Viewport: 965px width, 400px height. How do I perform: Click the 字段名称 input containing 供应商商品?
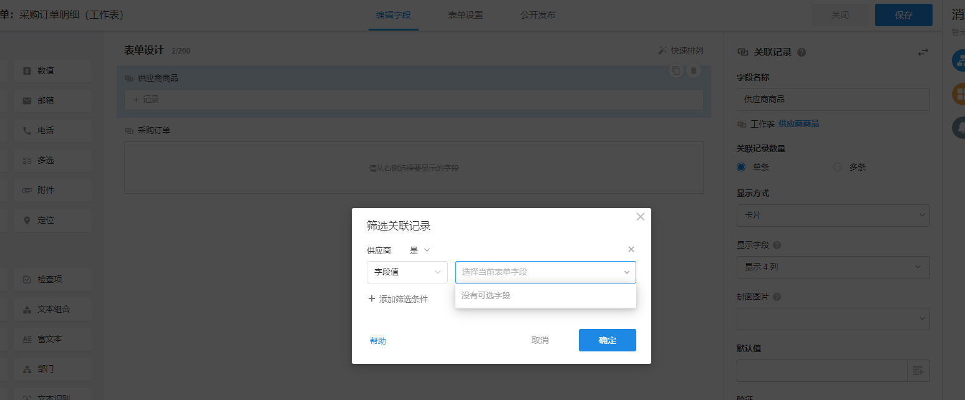[833, 100]
